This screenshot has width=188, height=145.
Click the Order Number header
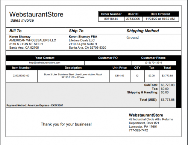point(111,14)
